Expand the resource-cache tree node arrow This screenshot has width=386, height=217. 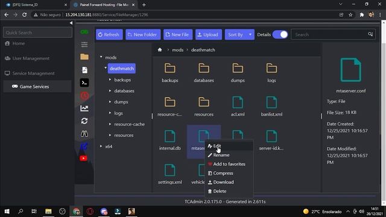click(x=110, y=124)
